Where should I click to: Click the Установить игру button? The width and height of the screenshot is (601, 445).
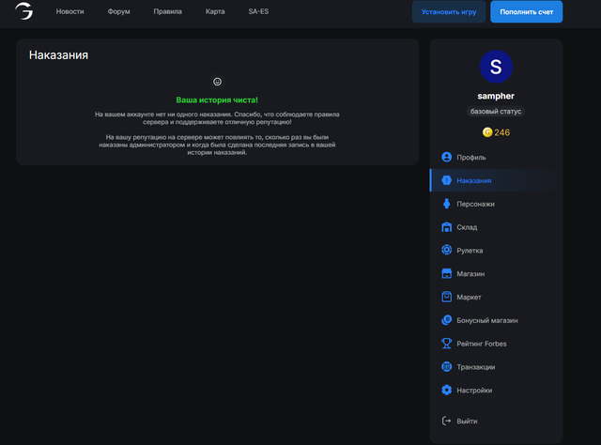(449, 12)
